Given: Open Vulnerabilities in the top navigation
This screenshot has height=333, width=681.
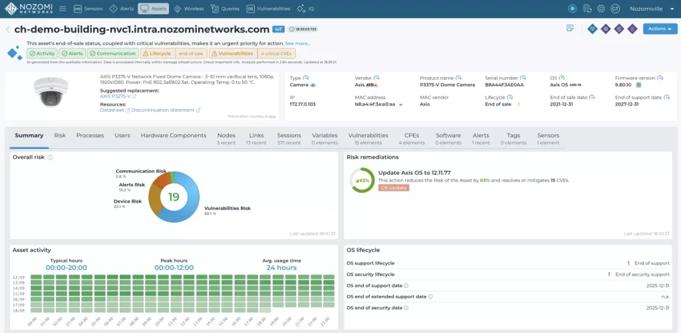Looking at the screenshot, I should click(269, 9).
